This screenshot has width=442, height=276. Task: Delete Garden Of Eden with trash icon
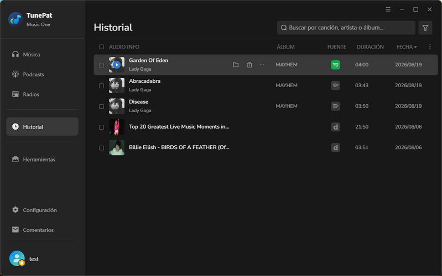(x=249, y=65)
